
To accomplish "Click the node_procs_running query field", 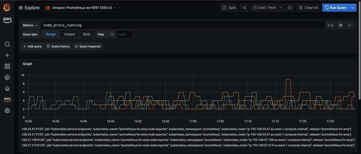I will [183, 25].
